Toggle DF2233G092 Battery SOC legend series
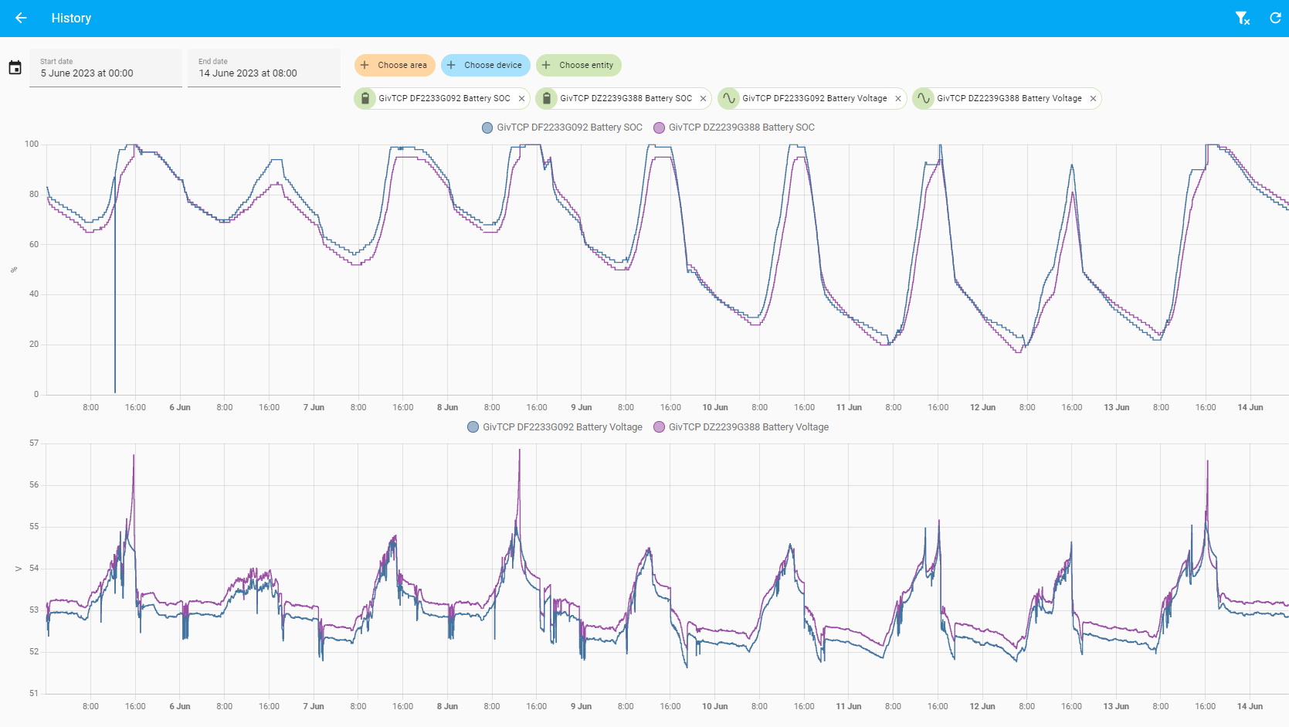Viewport: 1289px width, 727px height. click(x=561, y=127)
